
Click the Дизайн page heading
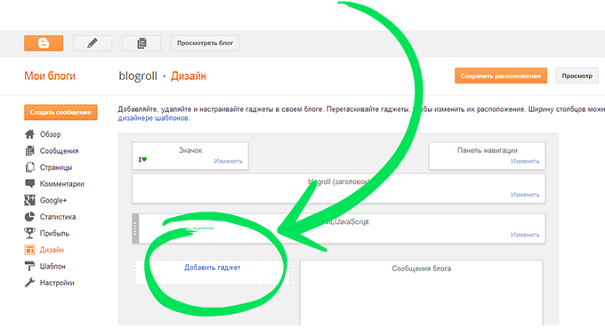pos(189,76)
